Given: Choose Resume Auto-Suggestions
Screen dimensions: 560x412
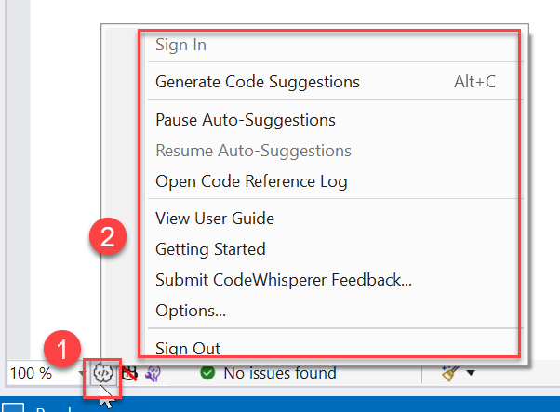Looking at the screenshot, I should [x=253, y=151].
